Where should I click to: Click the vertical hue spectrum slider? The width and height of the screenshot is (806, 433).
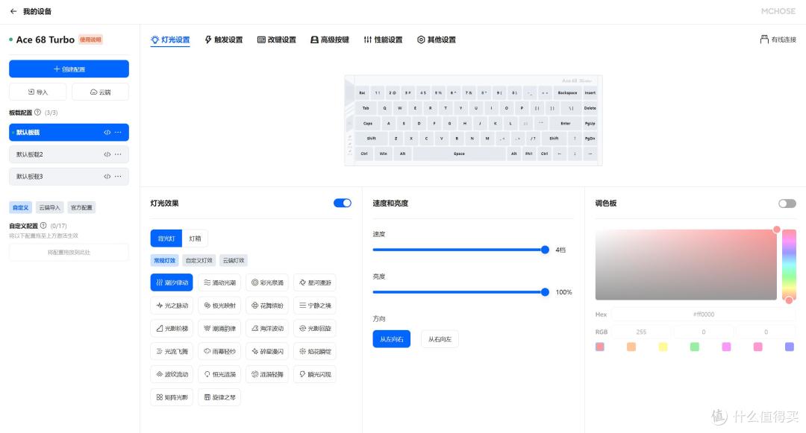click(789, 265)
